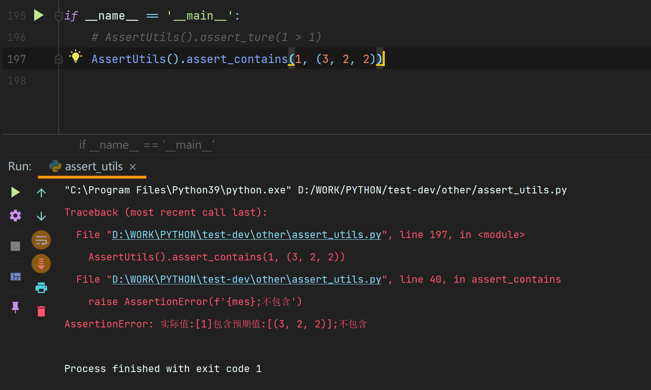Navigate up the stack trace
This screenshot has width=651, height=390.
coord(41,193)
